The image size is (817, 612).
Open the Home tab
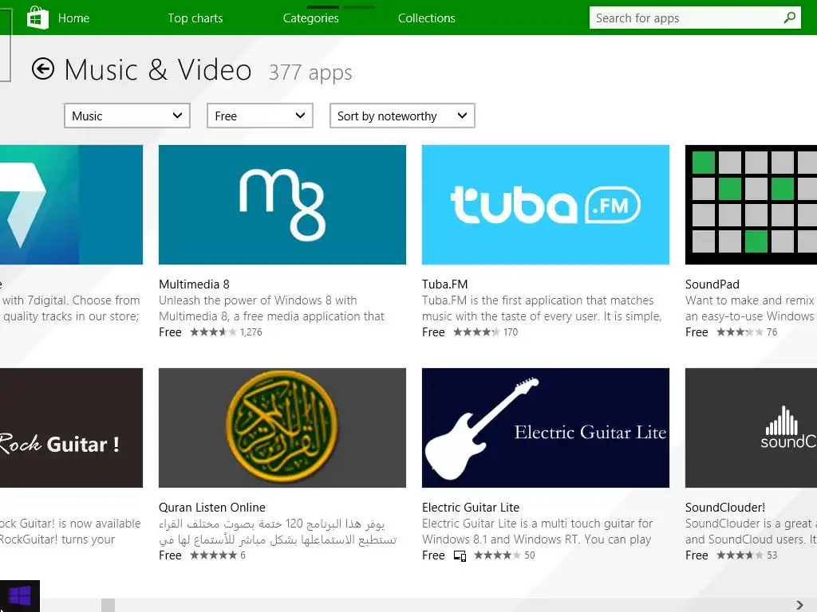(73, 18)
